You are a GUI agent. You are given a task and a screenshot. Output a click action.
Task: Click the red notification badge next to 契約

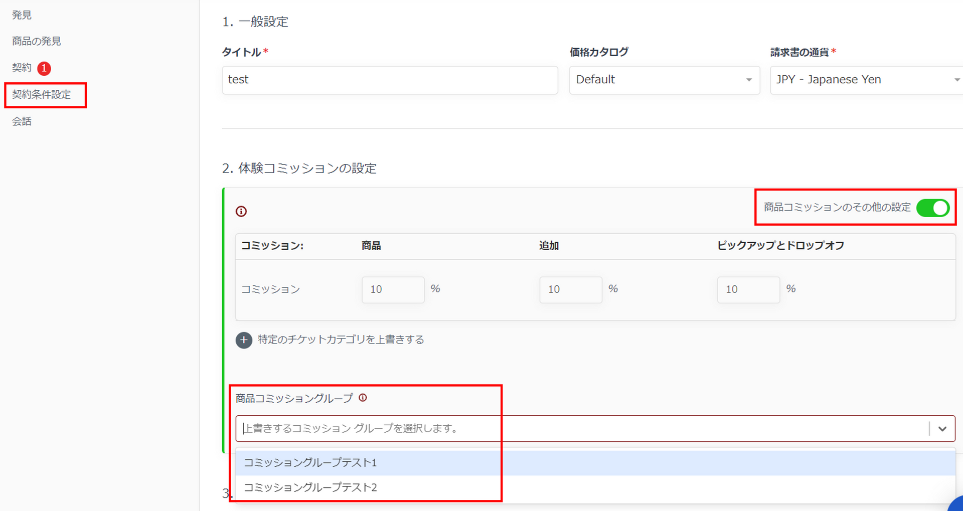[44, 68]
